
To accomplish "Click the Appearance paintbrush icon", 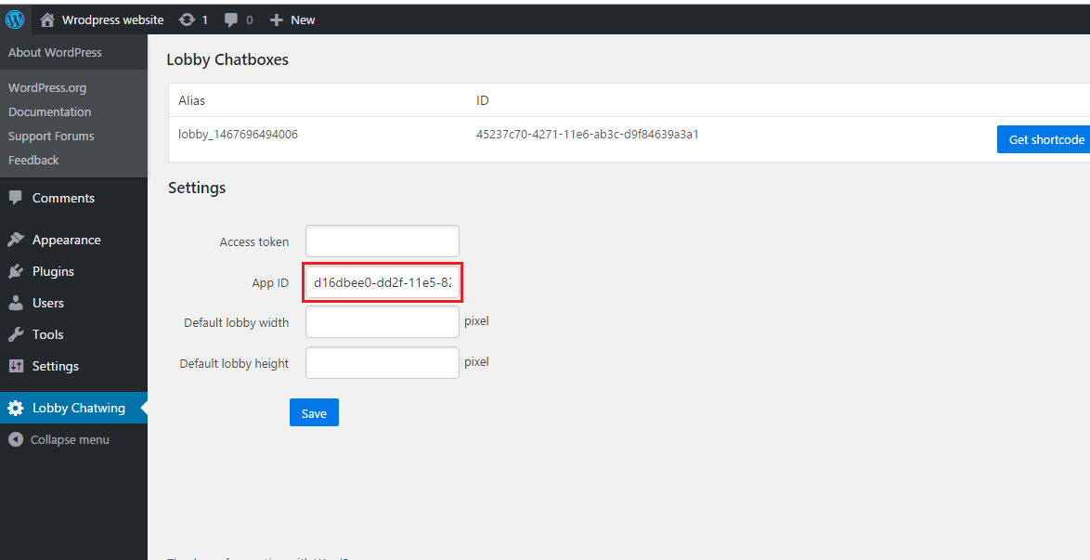I will [16, 240].
